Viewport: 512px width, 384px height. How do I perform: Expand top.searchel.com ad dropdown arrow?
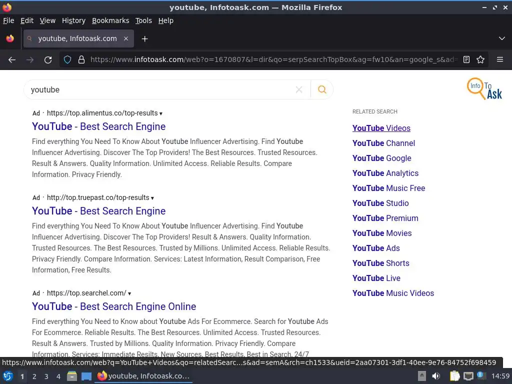(x=129, y=293)
